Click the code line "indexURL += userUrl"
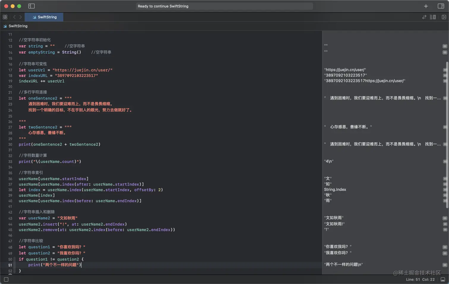449x284 pixels. [x=42, y=81]
